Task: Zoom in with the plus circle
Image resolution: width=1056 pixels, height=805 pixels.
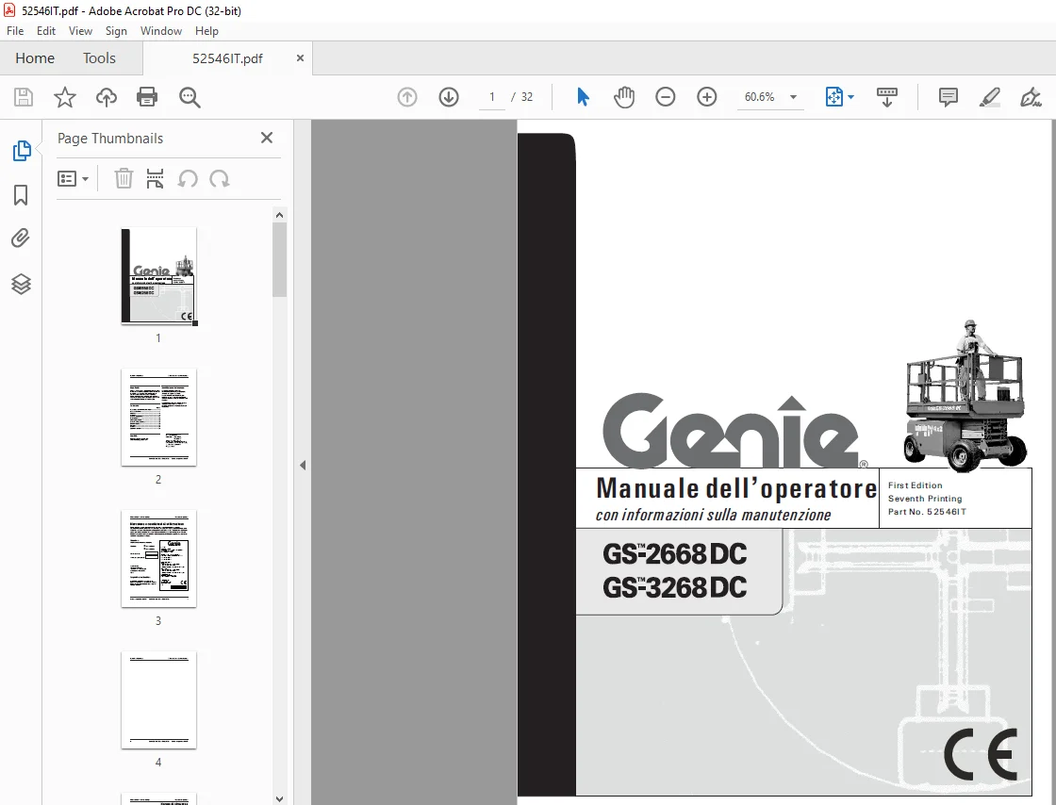Action: pos(706,97)
